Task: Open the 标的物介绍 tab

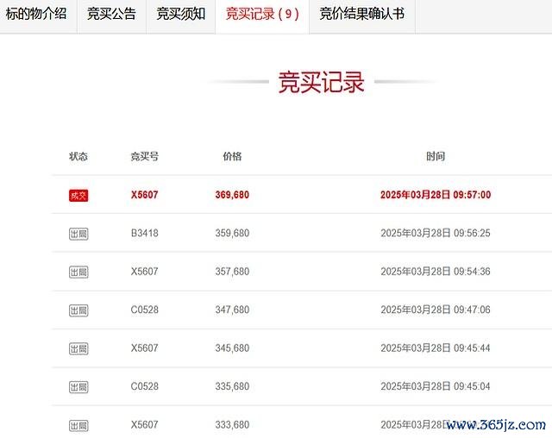Action: coord(36,14)
